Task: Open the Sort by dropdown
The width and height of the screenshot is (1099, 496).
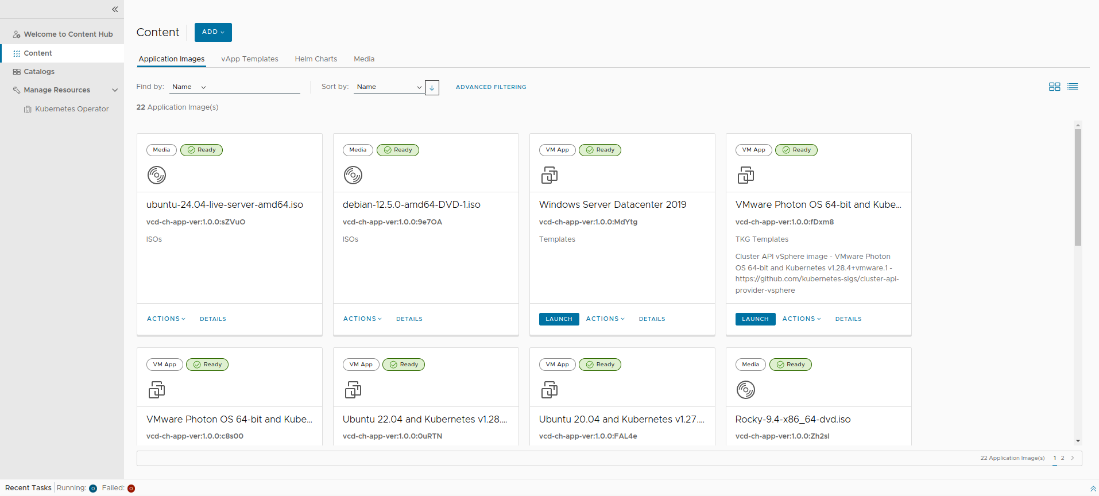Action: (x=389, y=87)
